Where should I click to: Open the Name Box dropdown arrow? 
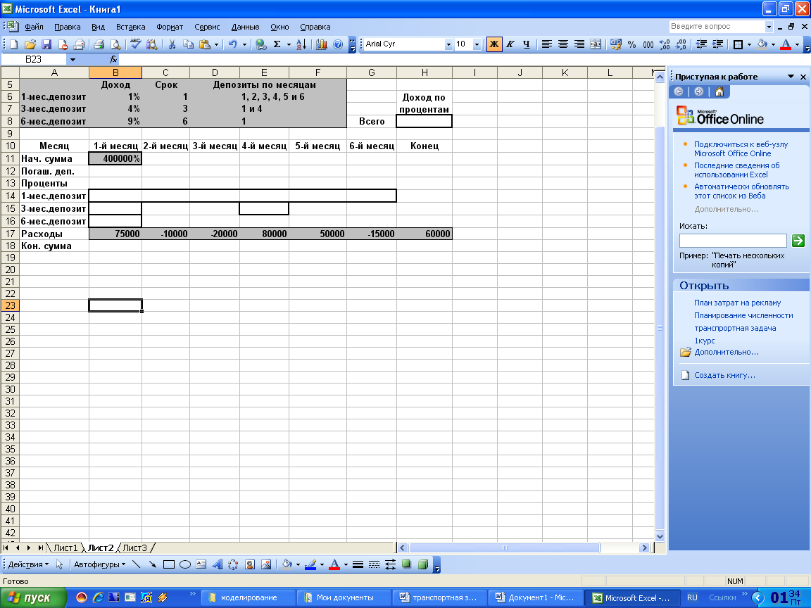coord(73,60)
